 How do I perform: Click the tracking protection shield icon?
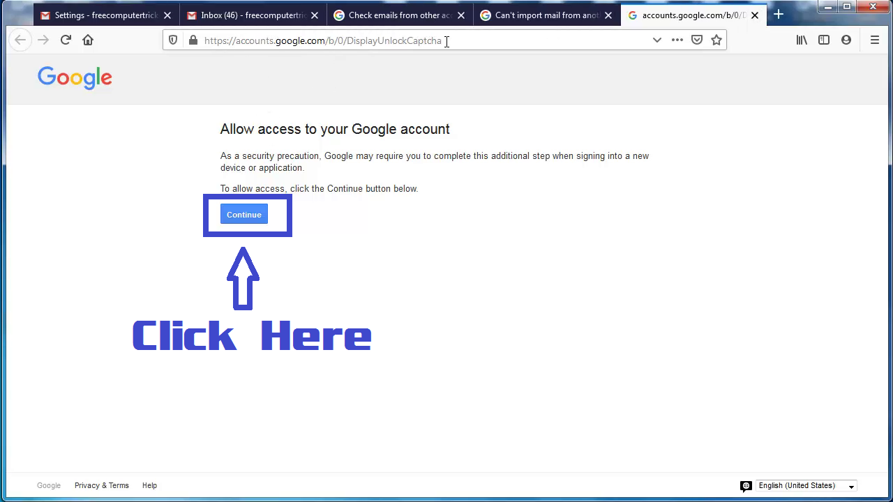pyautogui.click(x=173, y=40)
